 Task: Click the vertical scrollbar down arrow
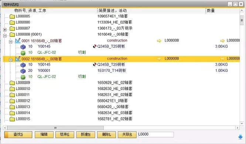[x=242, y=123]
